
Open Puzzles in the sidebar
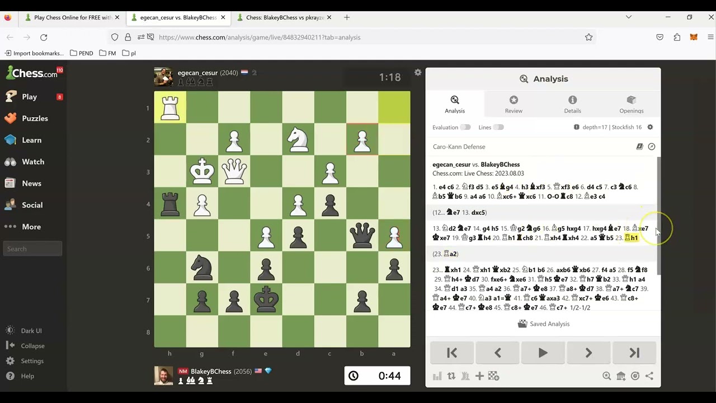[35, 119]
